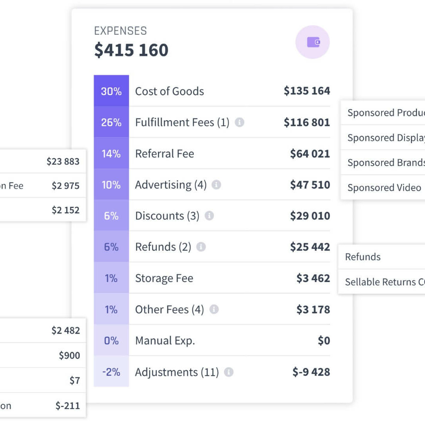425x425 pixels.
Task: Click the Manual Exp. row
Action: click(165, 341)
